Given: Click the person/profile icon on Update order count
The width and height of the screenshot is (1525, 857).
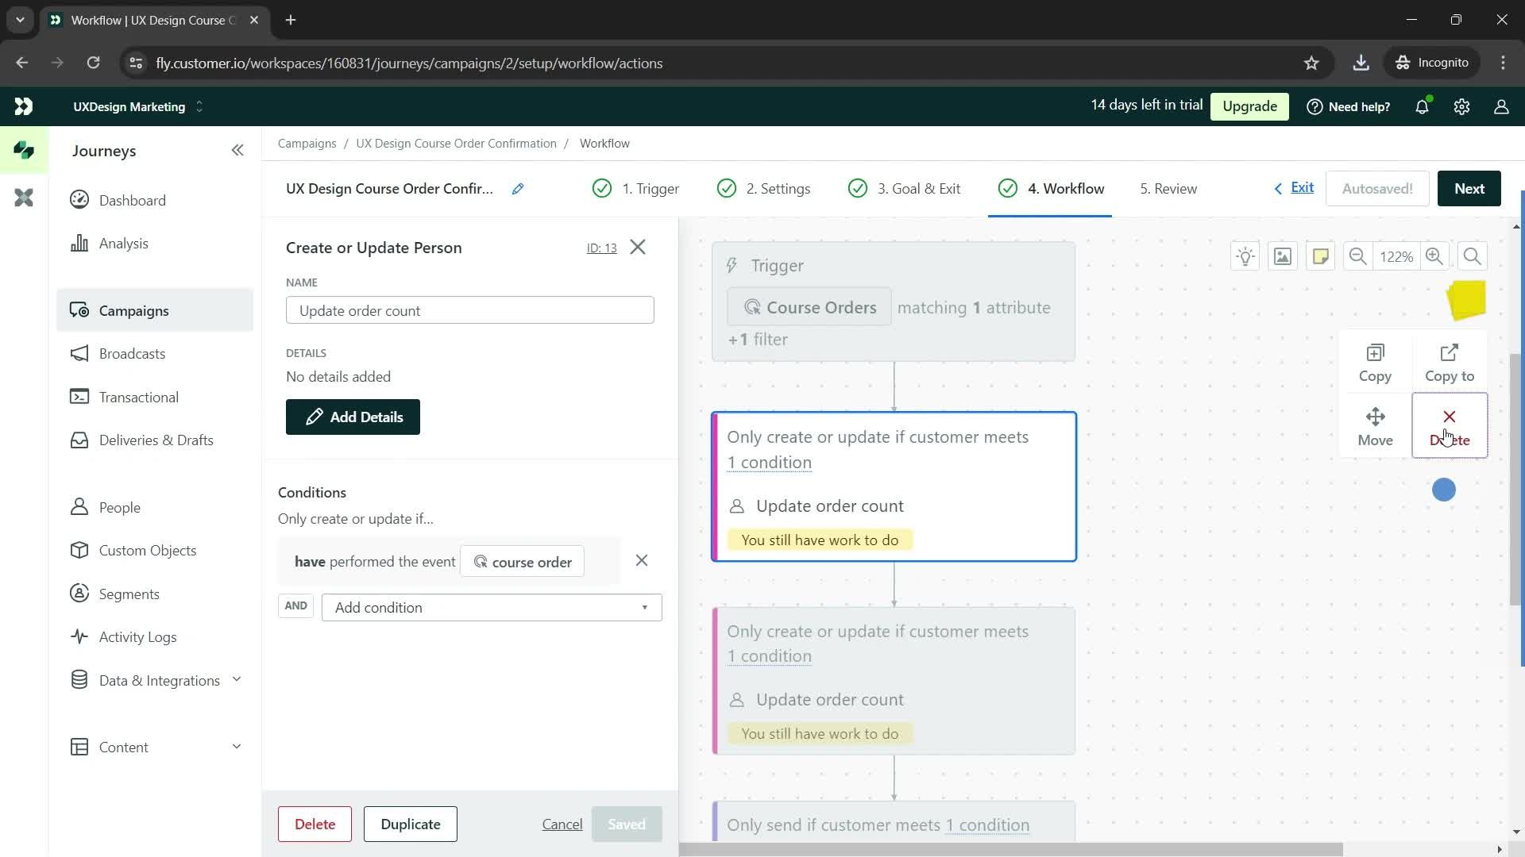Looking at the screenshot, I should 736,505.
